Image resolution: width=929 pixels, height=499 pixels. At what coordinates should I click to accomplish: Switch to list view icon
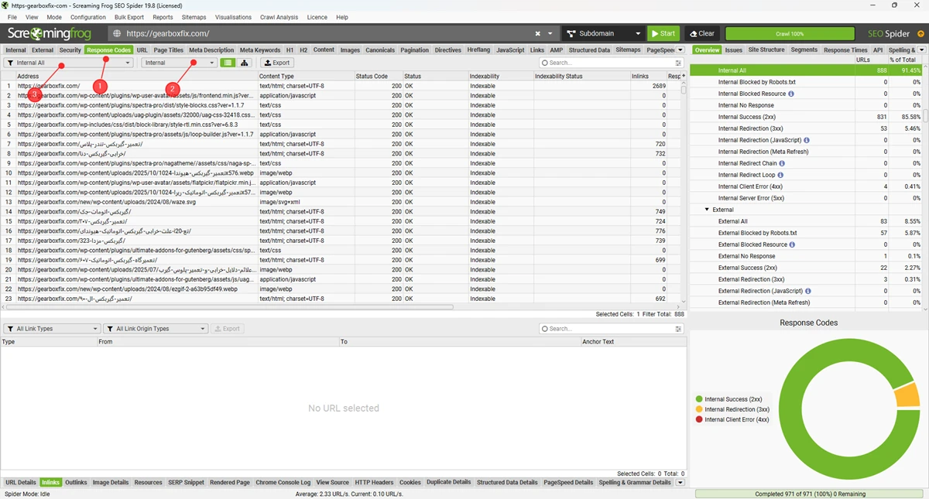[228, 63]
